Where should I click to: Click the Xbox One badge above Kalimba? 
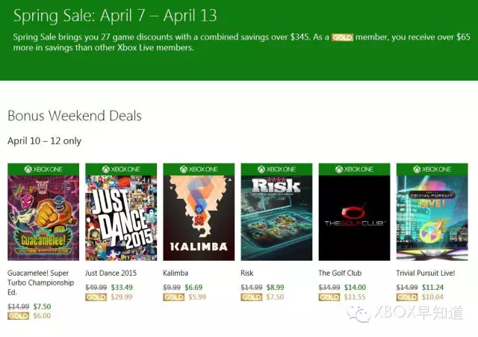pyautogui.click(x=199, y=170)
